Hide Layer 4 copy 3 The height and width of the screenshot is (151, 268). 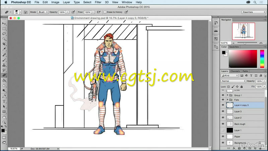(223, 105)
